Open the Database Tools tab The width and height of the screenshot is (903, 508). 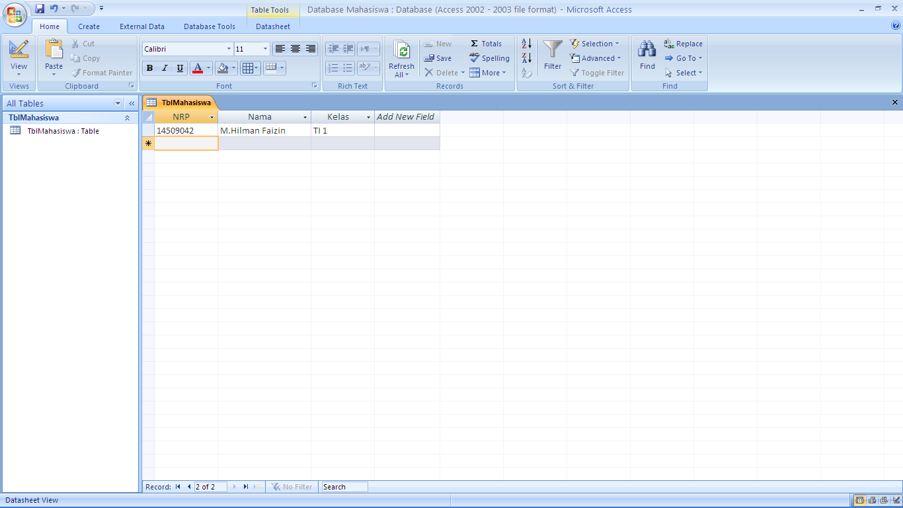[210, 26]
